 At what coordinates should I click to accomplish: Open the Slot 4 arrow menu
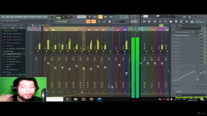[173, 42]
